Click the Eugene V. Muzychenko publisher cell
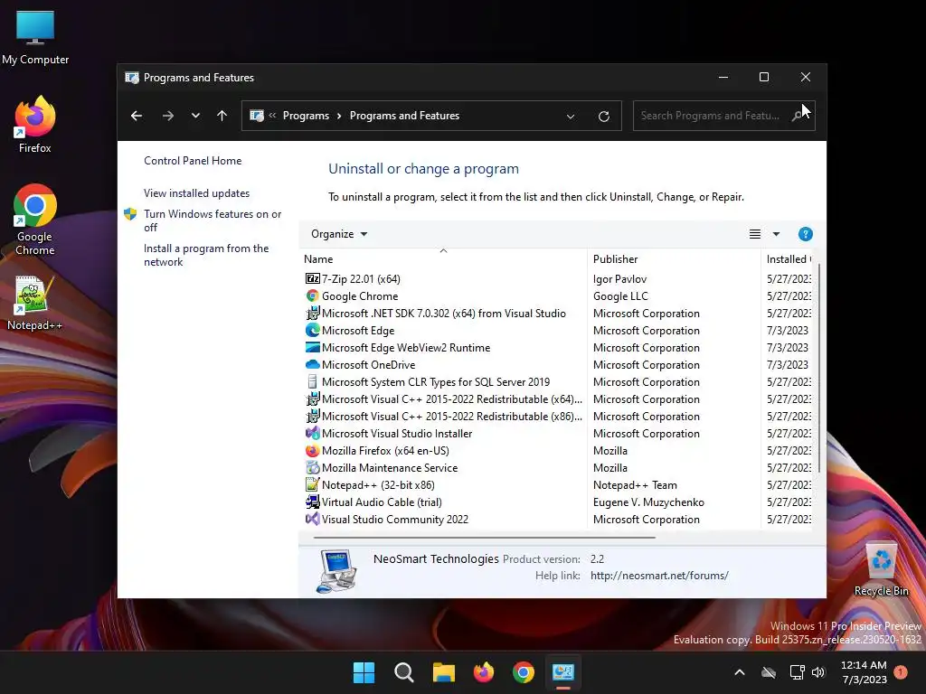The width and height of the screenshot is (926, 694). [x=648, y=502]
